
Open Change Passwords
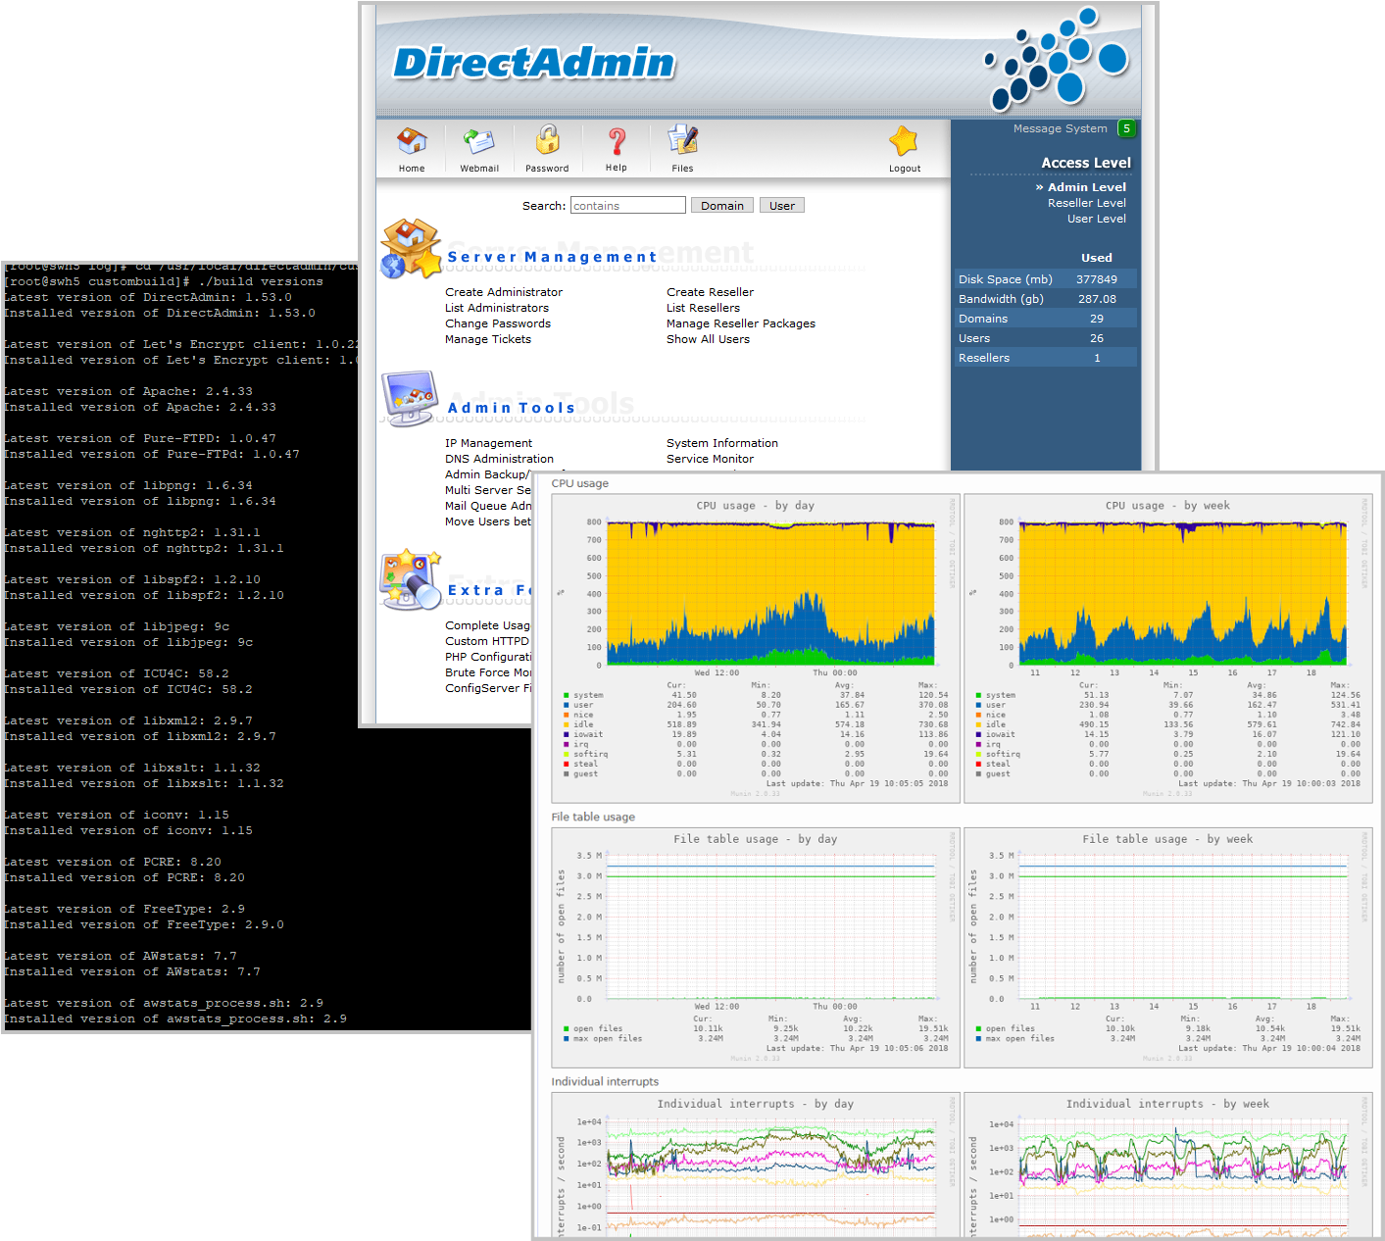pyautogui.click(x=498, y=323)
